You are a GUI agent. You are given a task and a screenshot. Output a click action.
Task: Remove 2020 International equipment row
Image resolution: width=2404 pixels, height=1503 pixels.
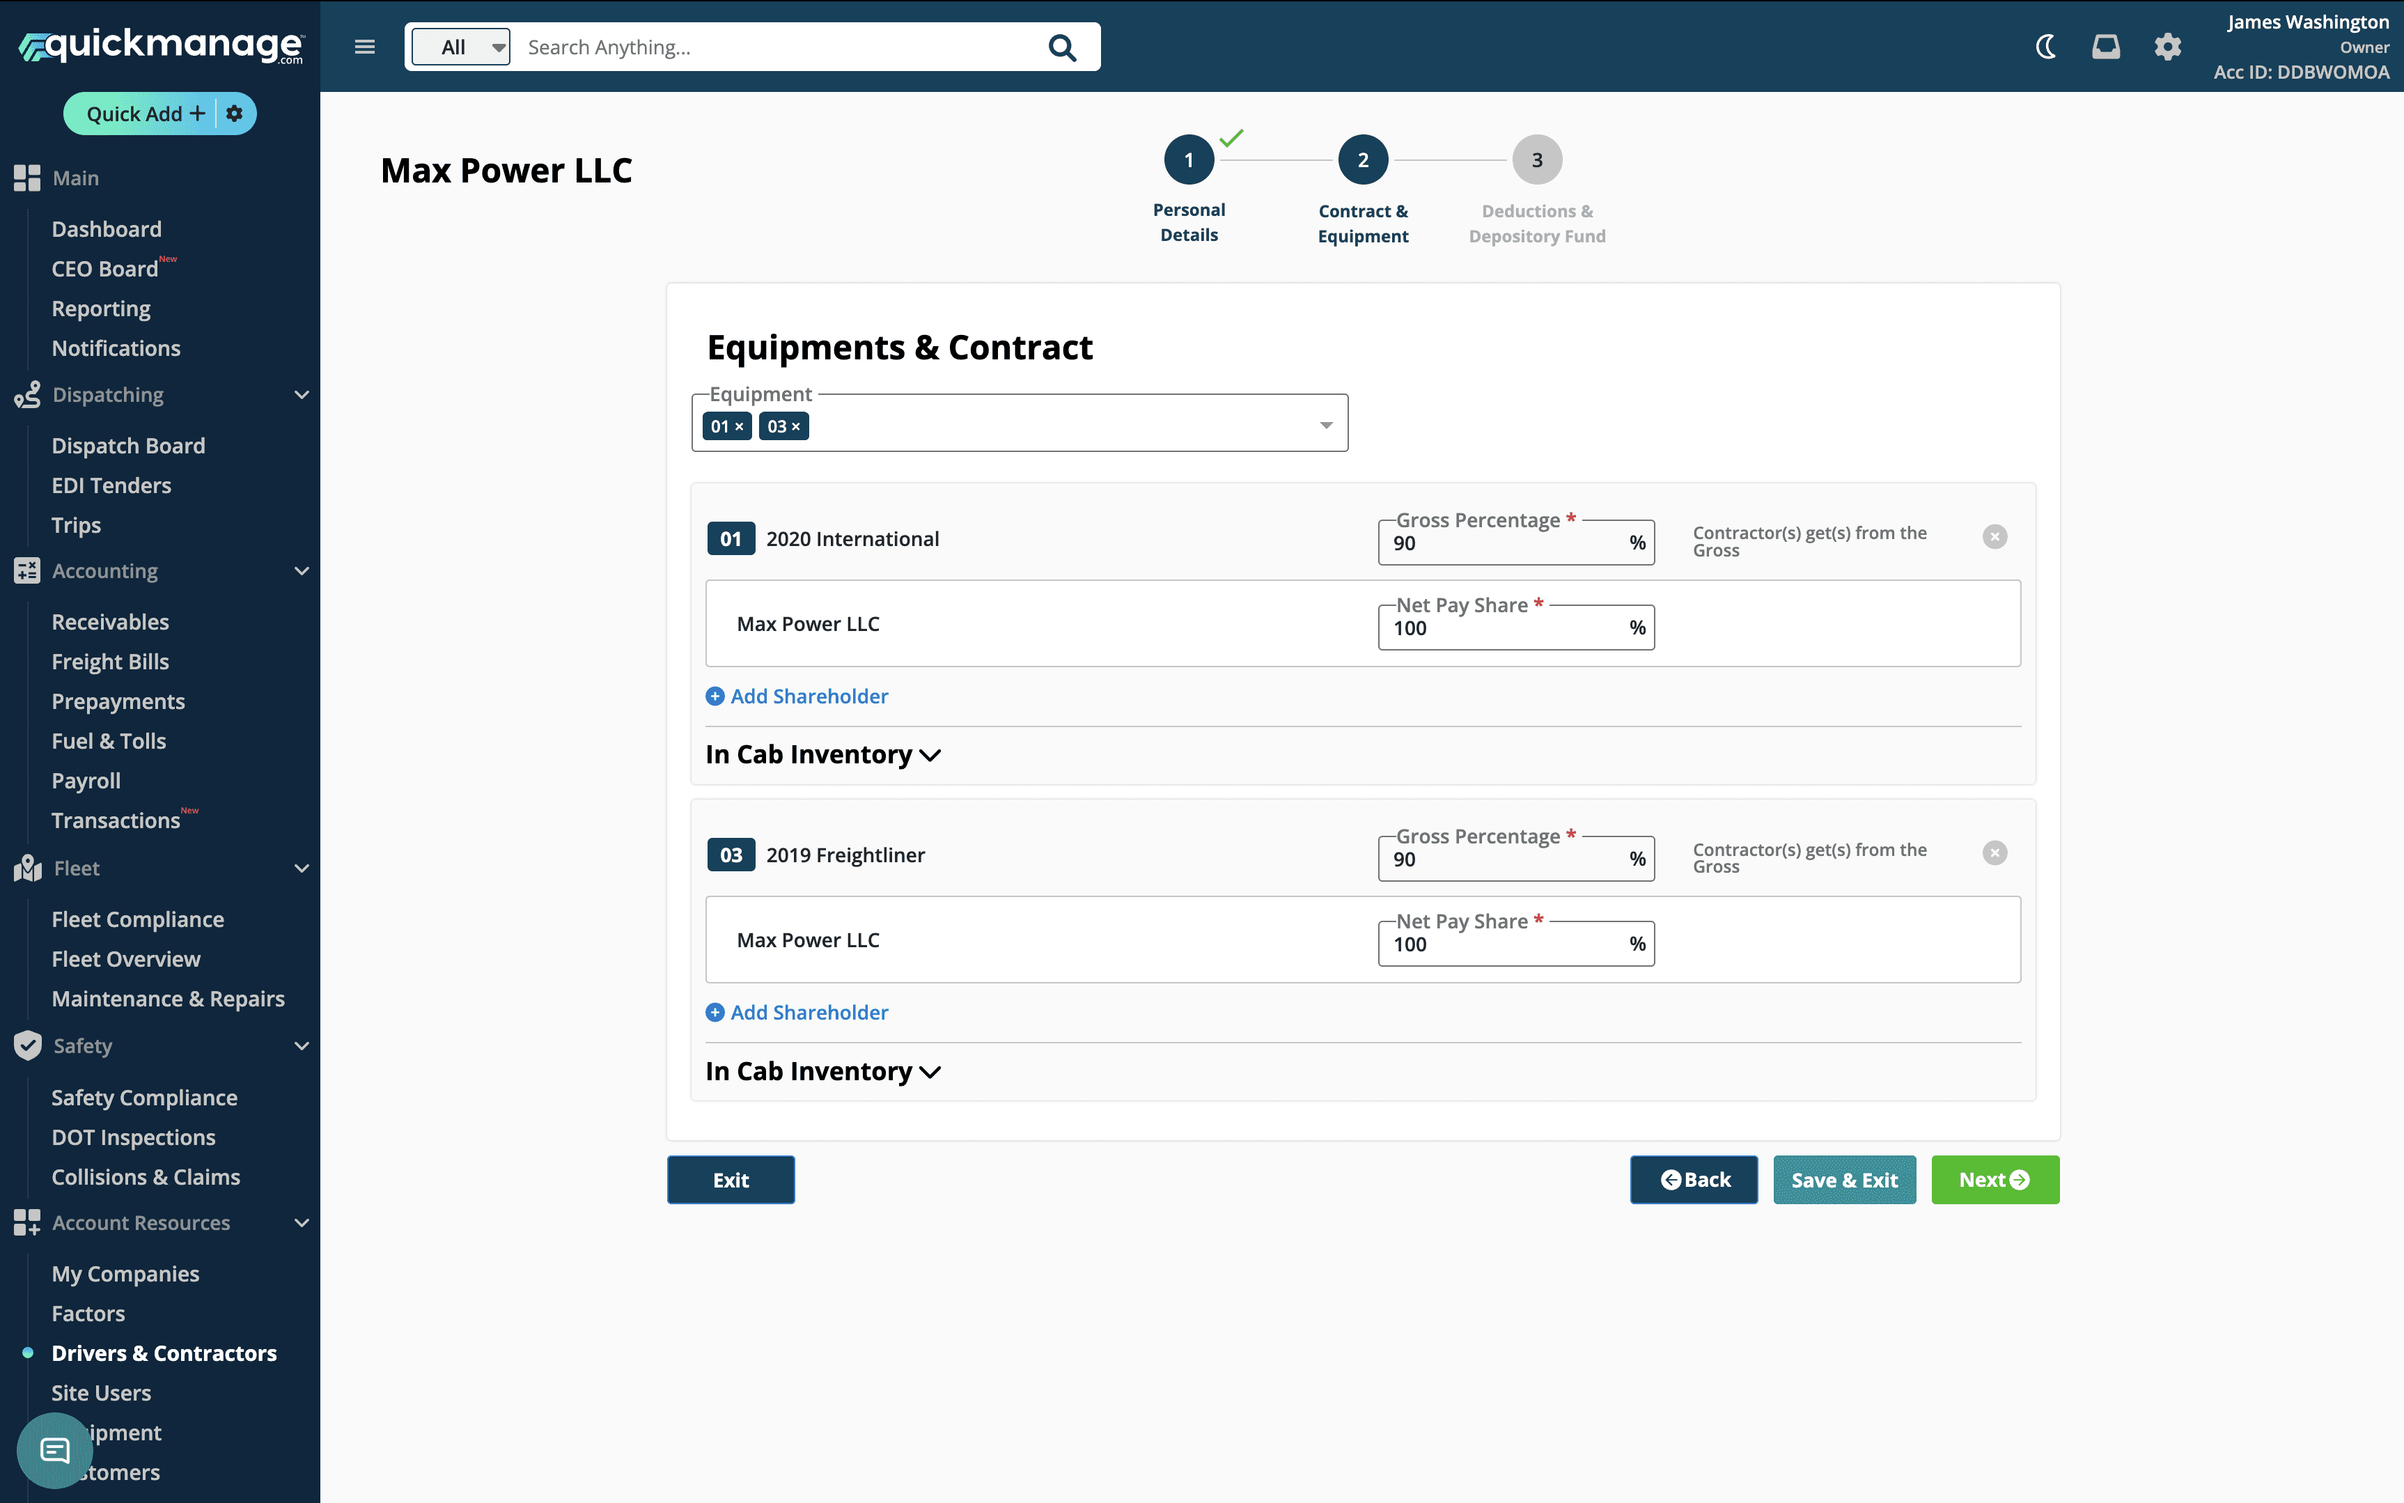coord(1994,537)
